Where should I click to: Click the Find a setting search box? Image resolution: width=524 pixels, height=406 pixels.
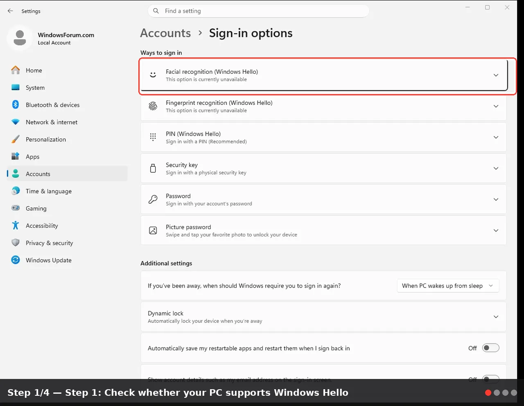[x=258, y=11]
